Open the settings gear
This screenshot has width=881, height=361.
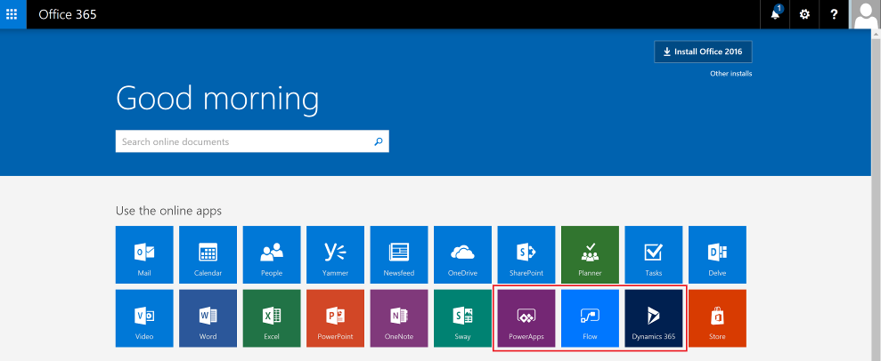[804, 14]
